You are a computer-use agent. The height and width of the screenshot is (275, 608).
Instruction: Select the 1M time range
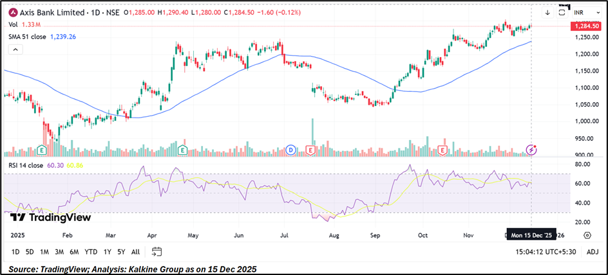click(x=44, y=251)
